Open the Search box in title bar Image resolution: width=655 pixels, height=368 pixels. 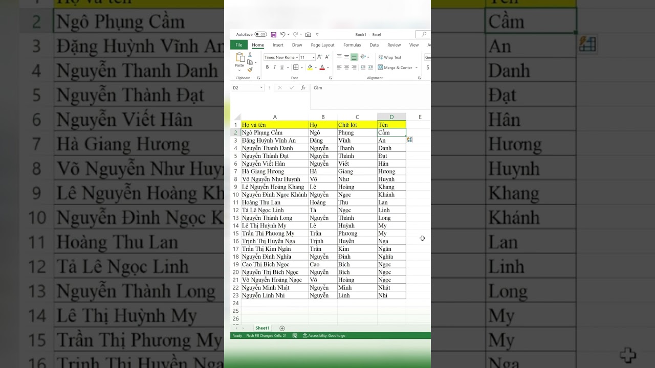[x=423, y=34]
